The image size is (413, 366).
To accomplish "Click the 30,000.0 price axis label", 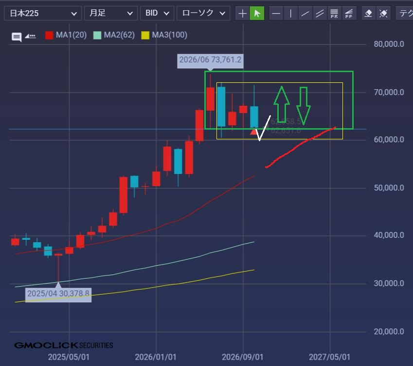I will pyautogui.click(x=389, y=284).
